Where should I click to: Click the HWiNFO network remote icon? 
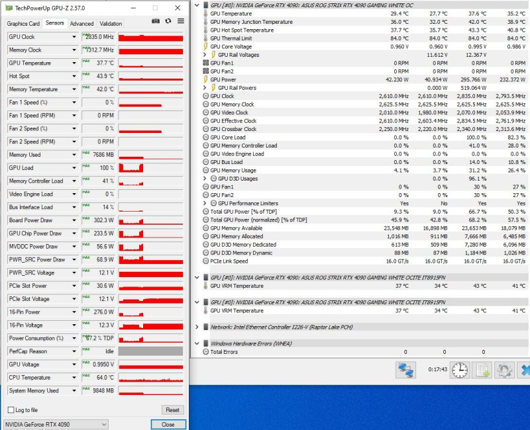coord(405,370)
